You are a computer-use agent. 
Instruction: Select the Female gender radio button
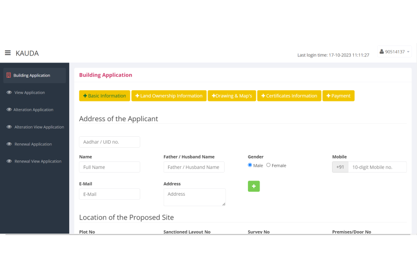tap(269, 165)
